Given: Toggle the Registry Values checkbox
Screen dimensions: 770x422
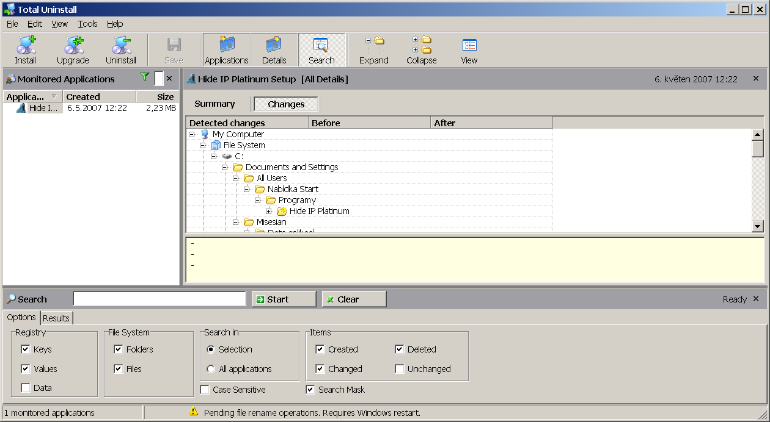Looking at the screenshot, I should [26, 369].
